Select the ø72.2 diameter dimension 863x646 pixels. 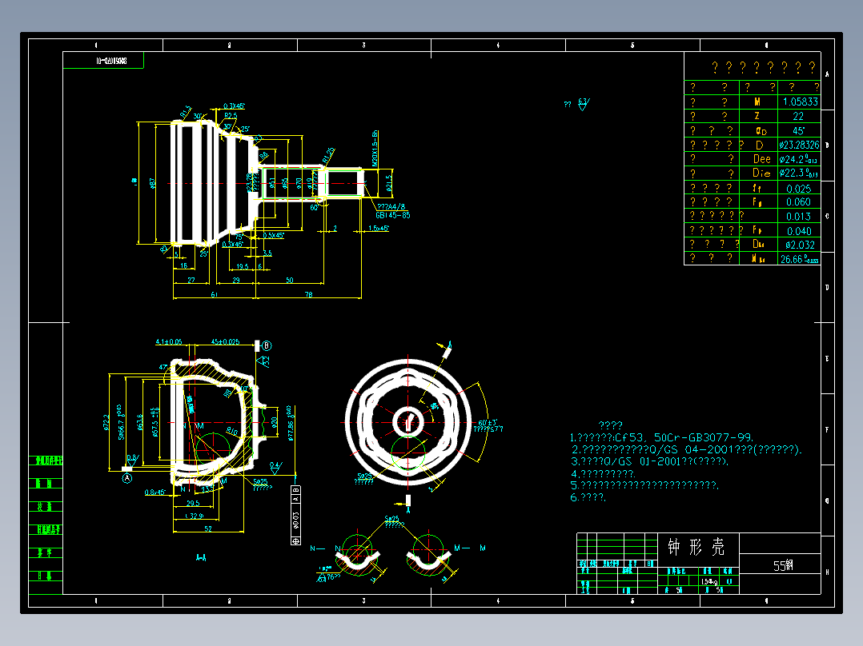(106, 422)
